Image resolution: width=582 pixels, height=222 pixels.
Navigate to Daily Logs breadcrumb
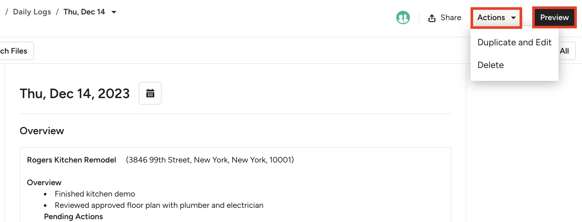coord(32,12)
